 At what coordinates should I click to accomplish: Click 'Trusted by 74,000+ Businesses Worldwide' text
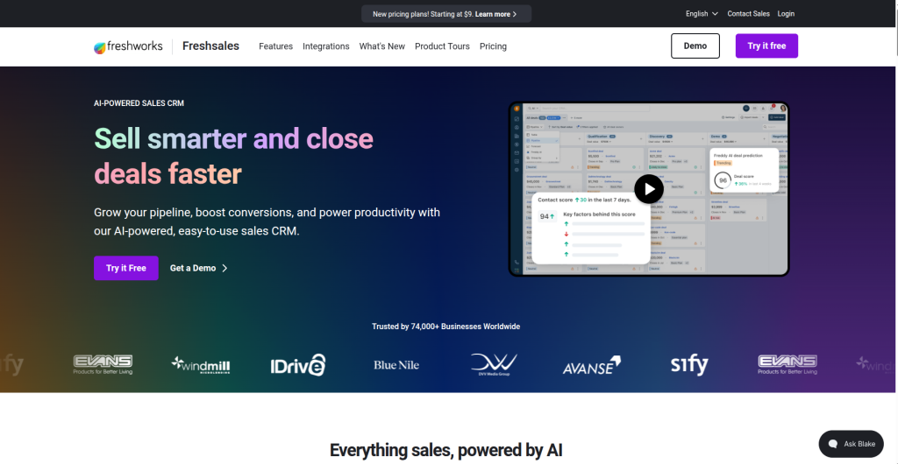tap(446, 327)
